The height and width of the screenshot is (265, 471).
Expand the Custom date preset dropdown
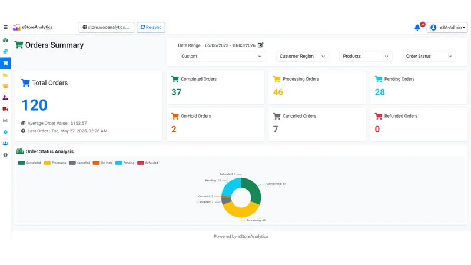[x=222, y=56]
